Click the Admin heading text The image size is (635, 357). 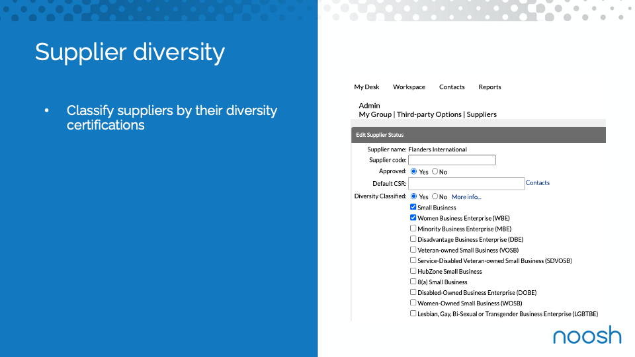point(369,106)
